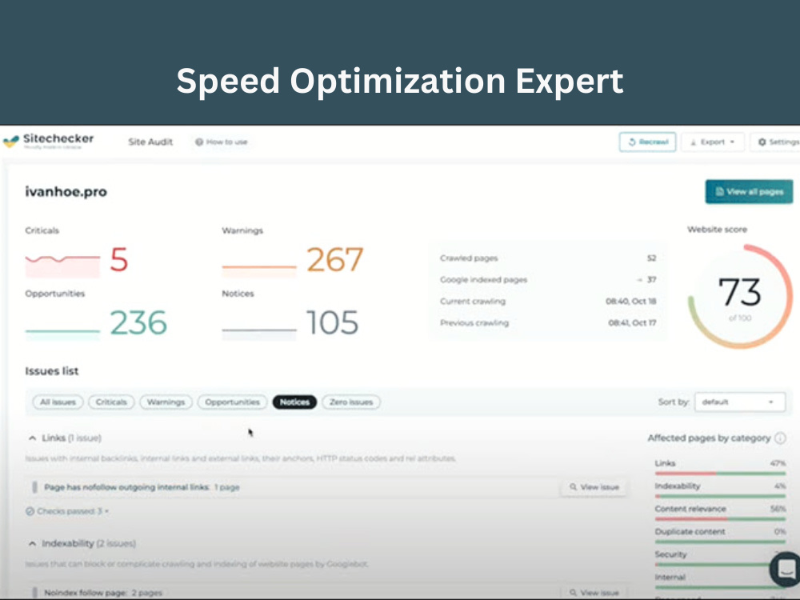Click the website score 73 gauge

tap(740, 297)
